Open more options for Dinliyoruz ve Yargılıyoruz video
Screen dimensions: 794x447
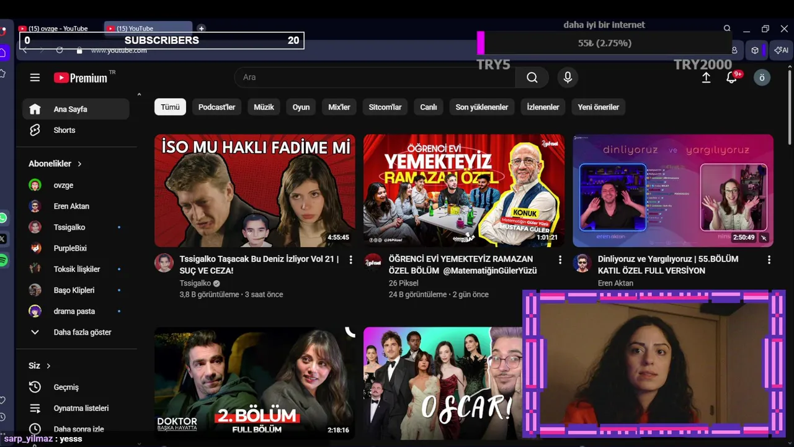pos(769,260)
